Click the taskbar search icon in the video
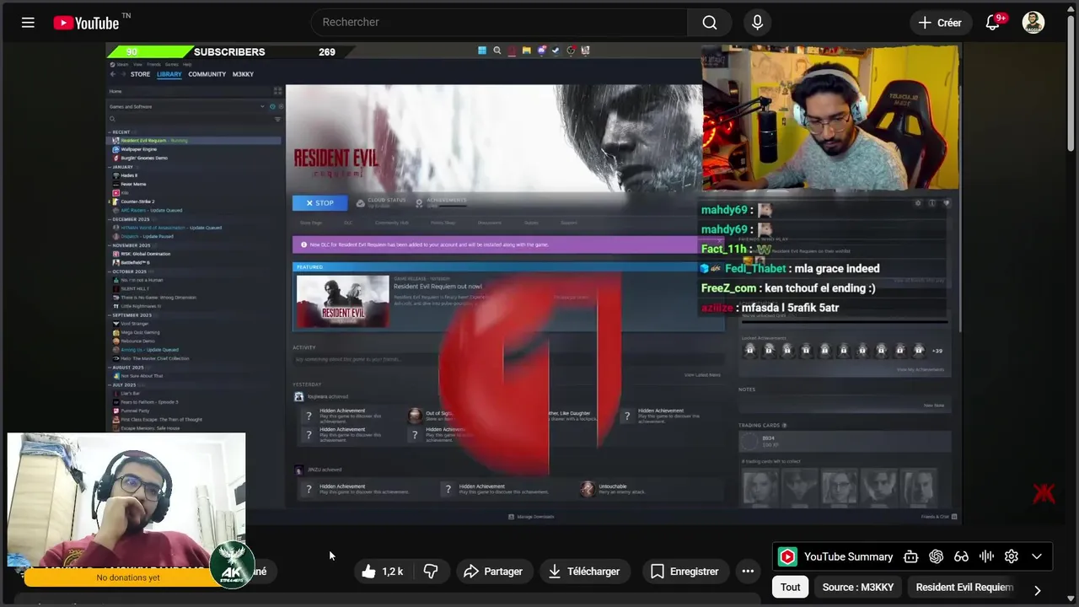The width and height of the screenshot is (1079, 607). coord(497,51)
